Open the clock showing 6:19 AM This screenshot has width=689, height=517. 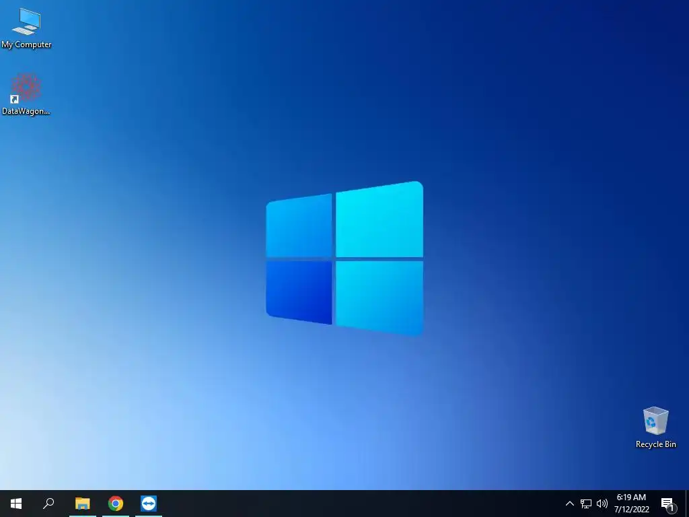[x=631, y=504]
